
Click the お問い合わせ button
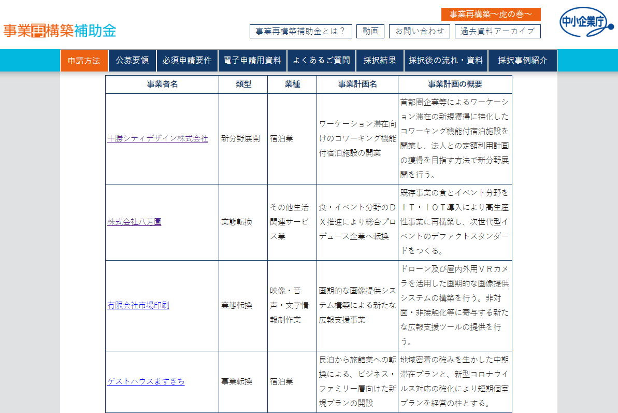tap(420, 31)
